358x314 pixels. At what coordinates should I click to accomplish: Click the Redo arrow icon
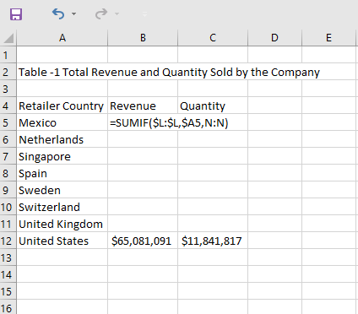101,14
